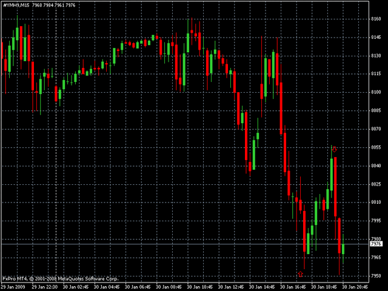Viewport: 388px width, 291px height.
Task: Click the 30 Jan 20:45 time axis label
Action: [x=355, y=287]
